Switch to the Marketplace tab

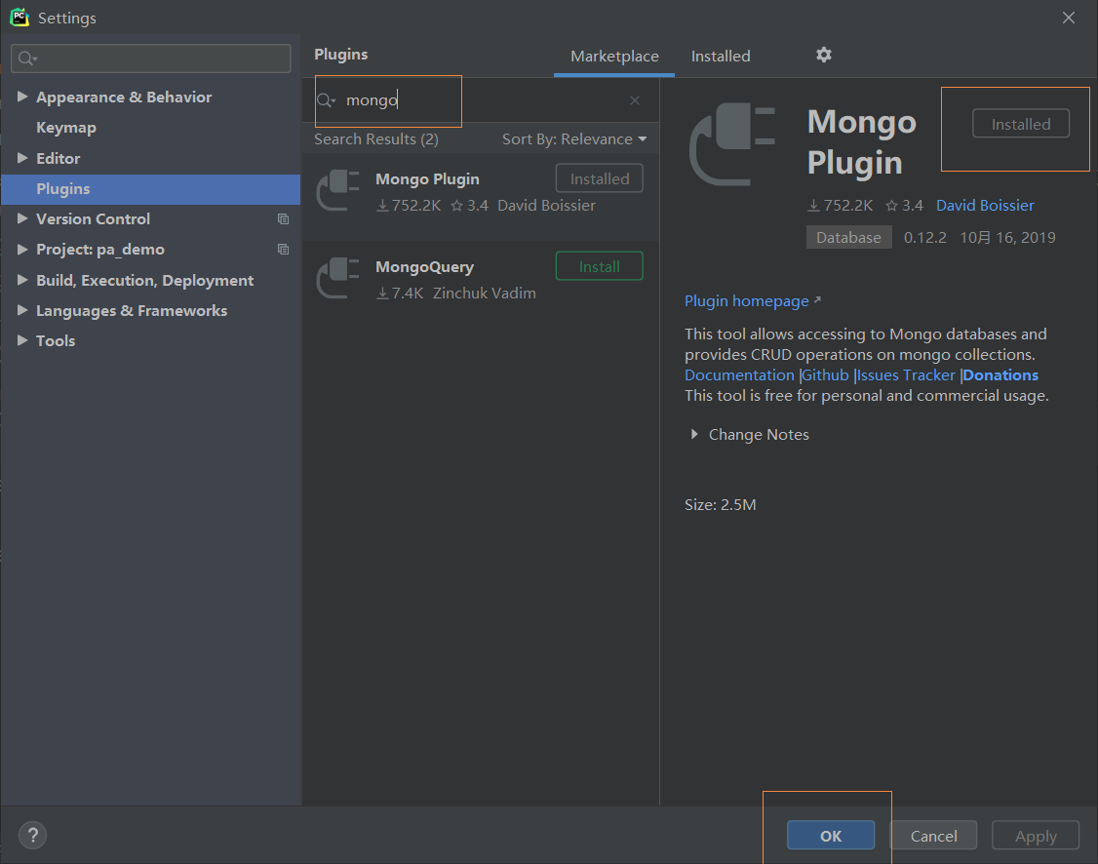point(613,56)
